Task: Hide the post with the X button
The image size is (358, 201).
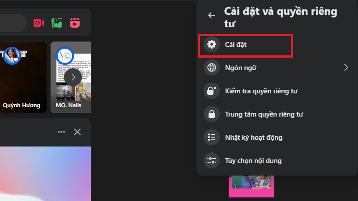Action: [77, 132]
